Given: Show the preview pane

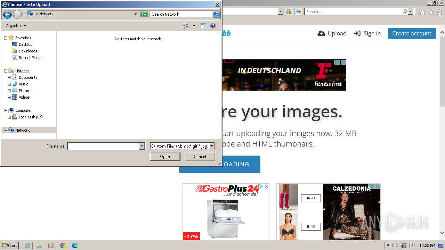Looking at the screenshot, I should [203, 26].
